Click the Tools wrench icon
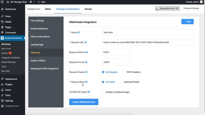 (x=2, y=95)
